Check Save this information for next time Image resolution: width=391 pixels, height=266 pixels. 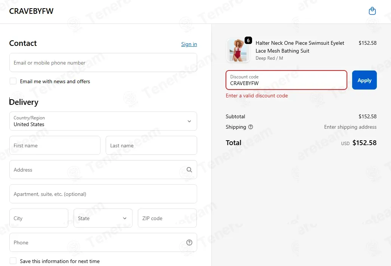click(13, 261)
